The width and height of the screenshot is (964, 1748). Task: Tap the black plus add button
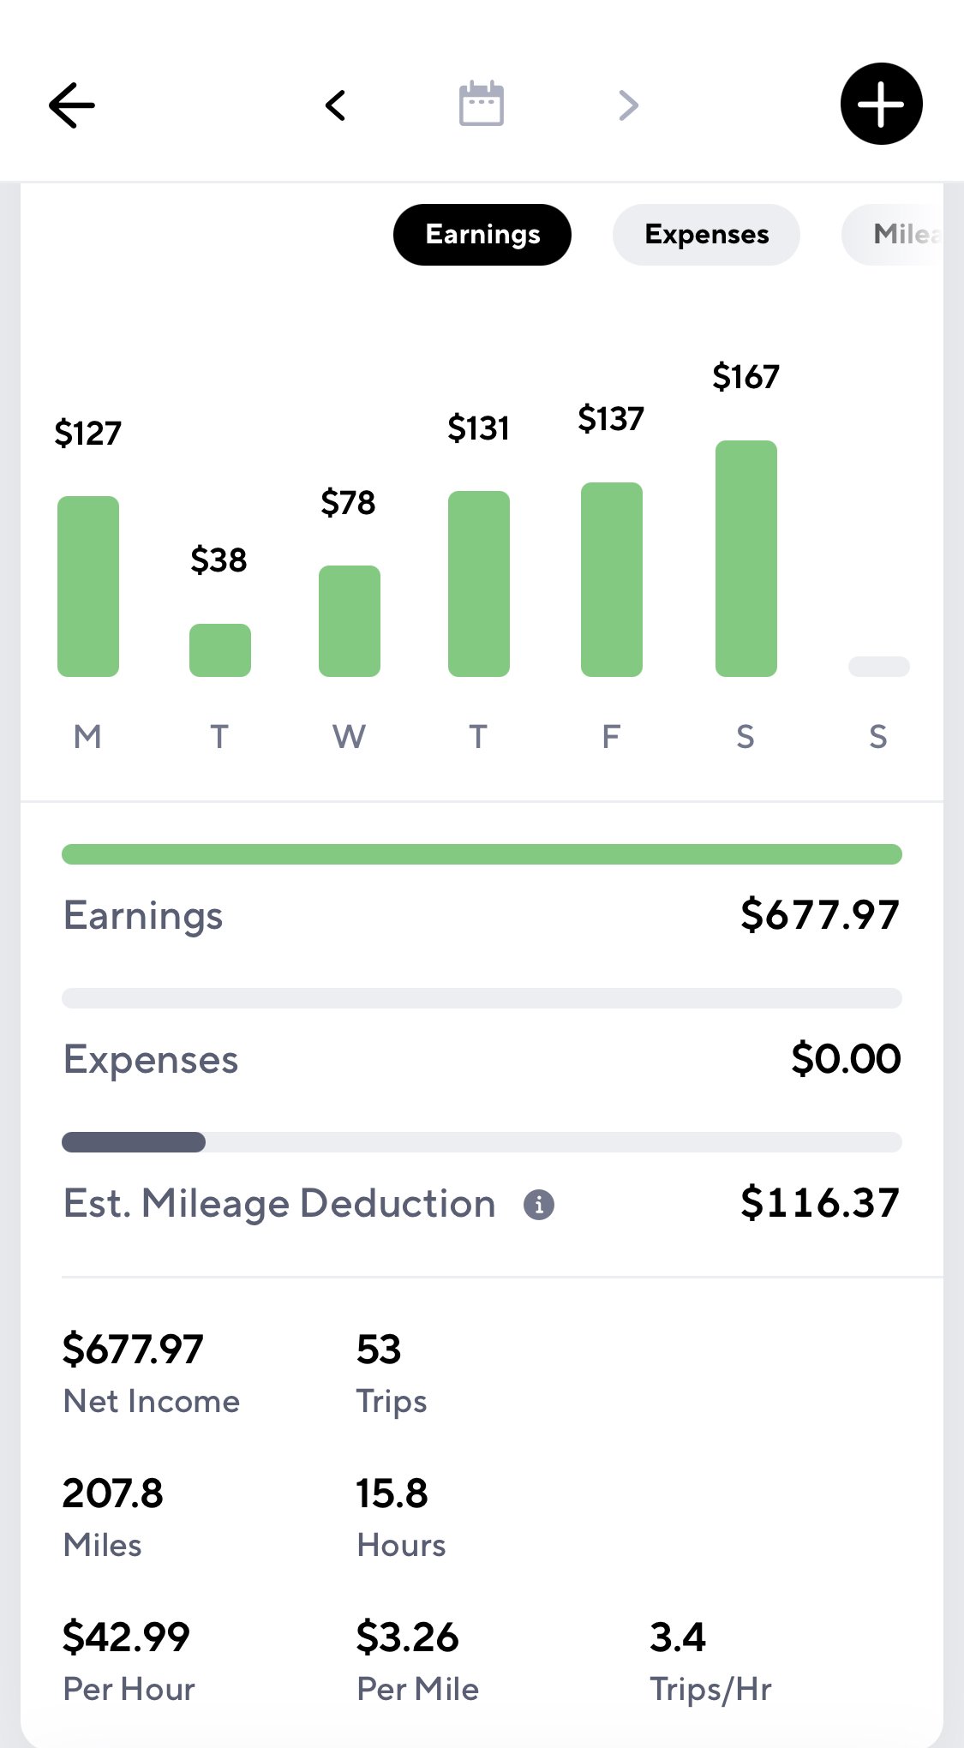point(881,104)
